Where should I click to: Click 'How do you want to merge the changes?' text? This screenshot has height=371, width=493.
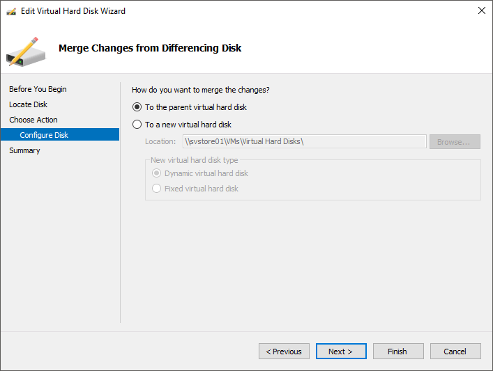(201, 90)
